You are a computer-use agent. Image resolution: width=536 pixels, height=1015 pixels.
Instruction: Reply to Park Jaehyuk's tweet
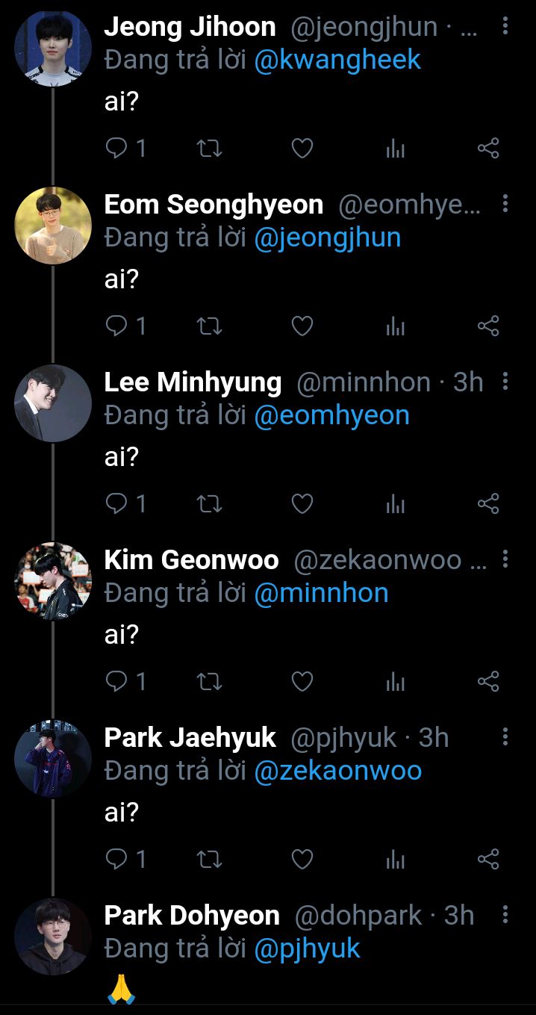[x=116, y=860]
